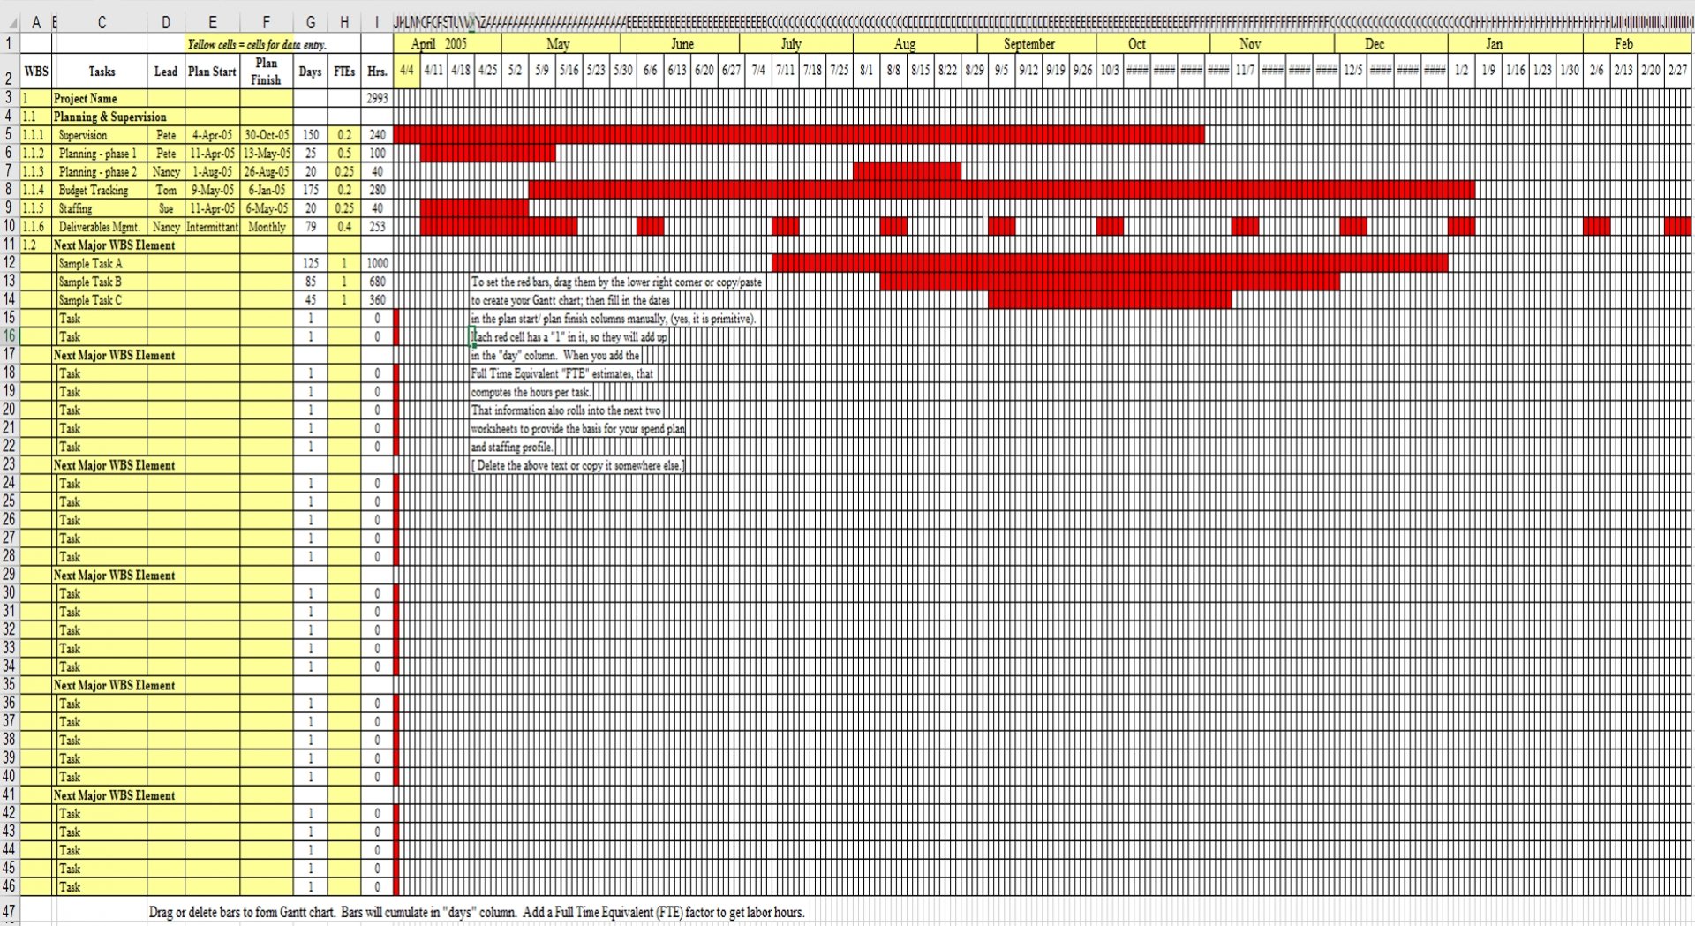Click plan start '1-Aug-05' cell
The height and width of the screenshot is (926, 1695).
coord(212,172)
